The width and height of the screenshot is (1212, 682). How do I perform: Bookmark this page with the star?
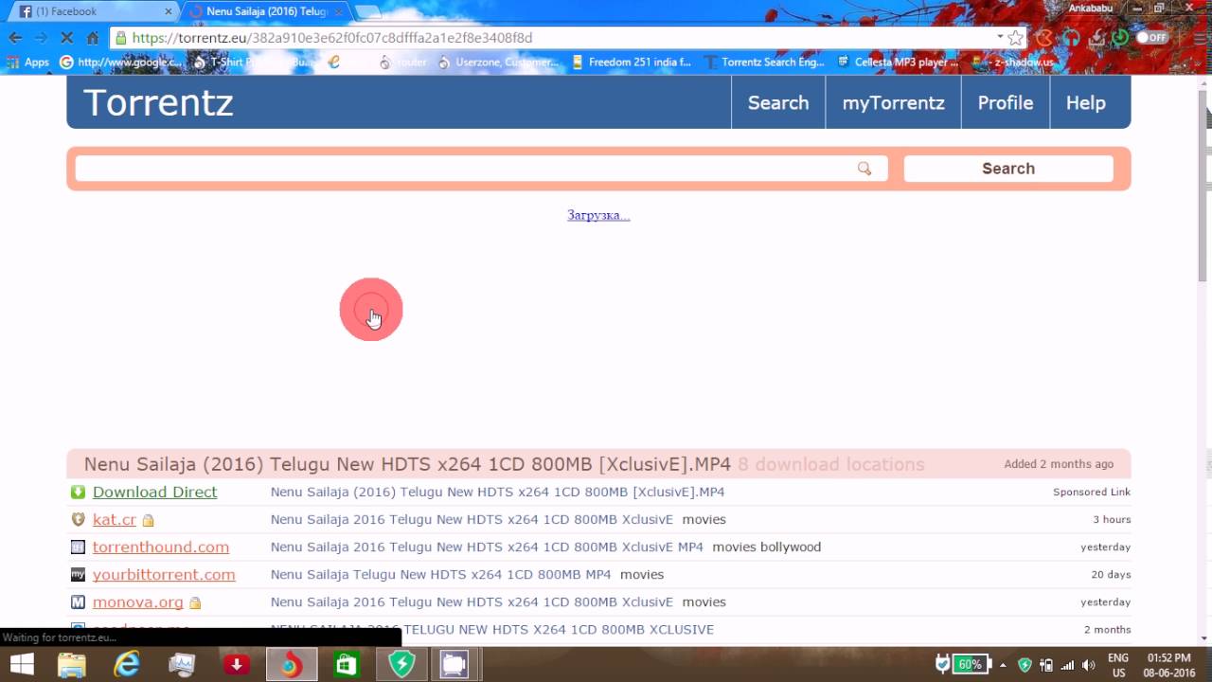(1016, 38)
